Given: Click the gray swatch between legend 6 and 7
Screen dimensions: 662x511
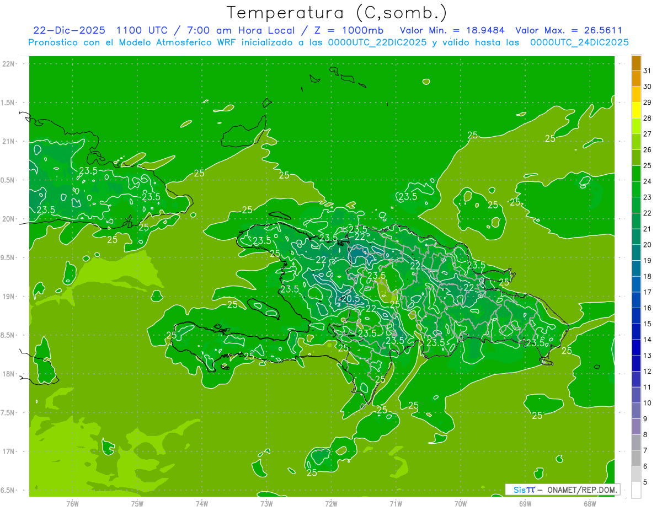Looking at the screenshot, I should (x=636, y=459).
